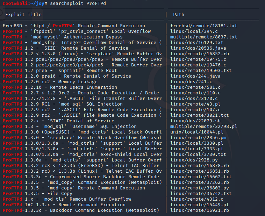Click the root@kali prompt text
The image size is (265, 216).
tap(25, 3)
